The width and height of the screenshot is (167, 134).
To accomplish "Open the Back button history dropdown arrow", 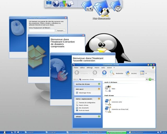I will 90,73.
